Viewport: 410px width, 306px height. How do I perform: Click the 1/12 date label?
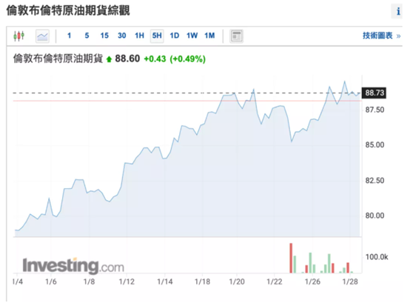127,282
